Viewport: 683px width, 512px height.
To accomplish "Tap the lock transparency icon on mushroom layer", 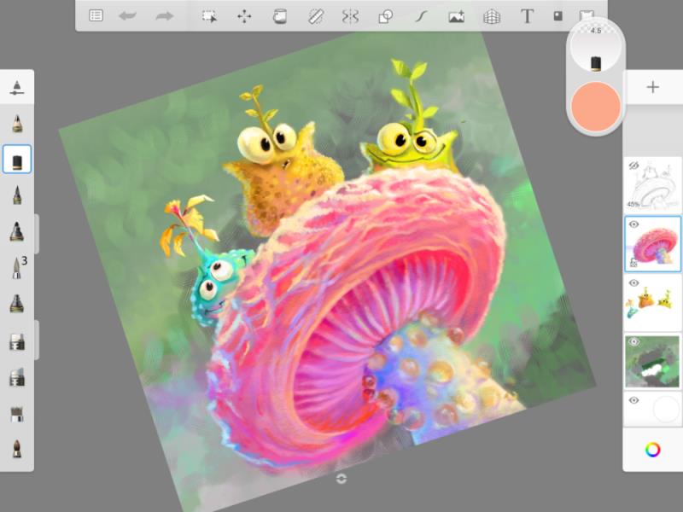I will click(x=633, y=263).
